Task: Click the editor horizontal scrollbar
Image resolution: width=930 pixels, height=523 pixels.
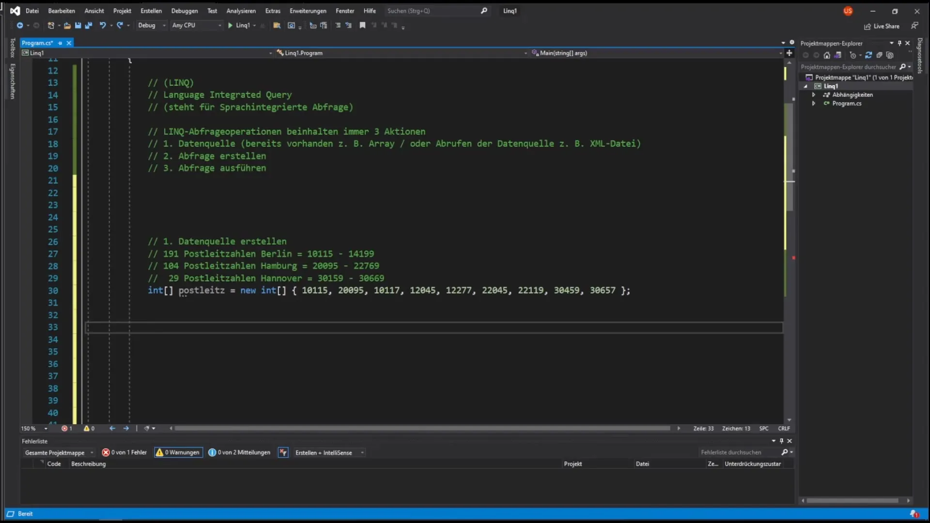Action: (x=422, y=429)
